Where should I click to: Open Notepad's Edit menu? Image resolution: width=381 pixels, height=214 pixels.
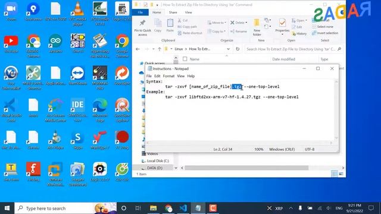click(x=157, y=76)
